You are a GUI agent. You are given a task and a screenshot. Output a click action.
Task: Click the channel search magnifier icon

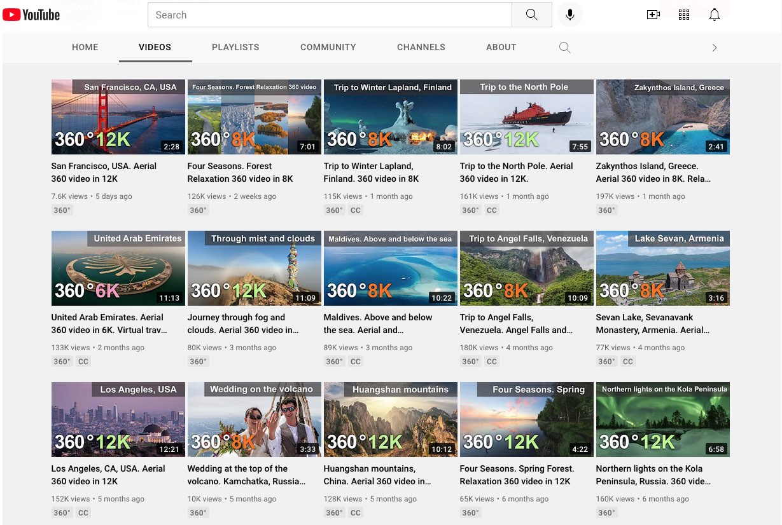pyautogui.click(x=564, y=48)
